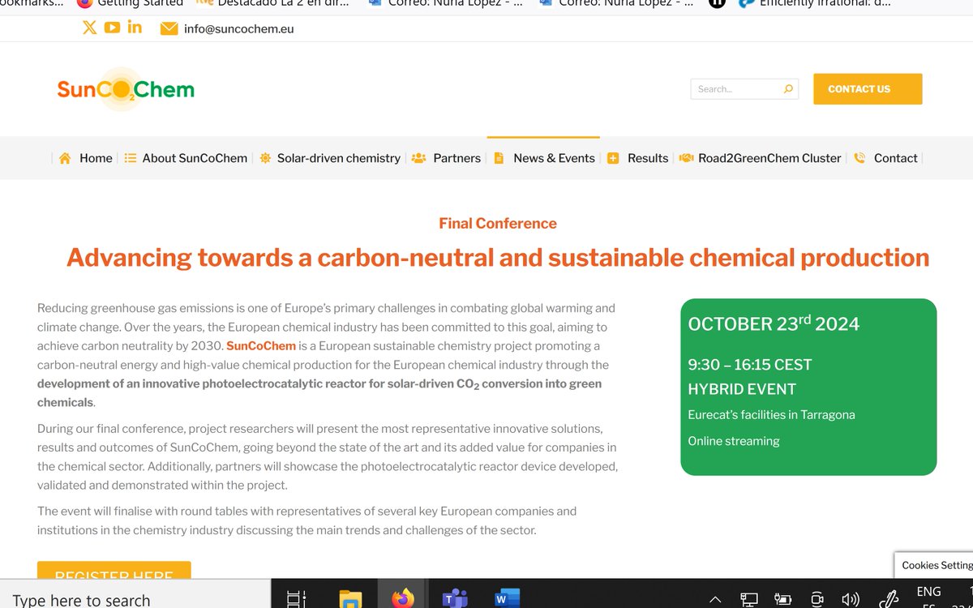Viewport: 973px width, 608px height.
Task: Open the News & Events menu
Action: coord(554,158)
